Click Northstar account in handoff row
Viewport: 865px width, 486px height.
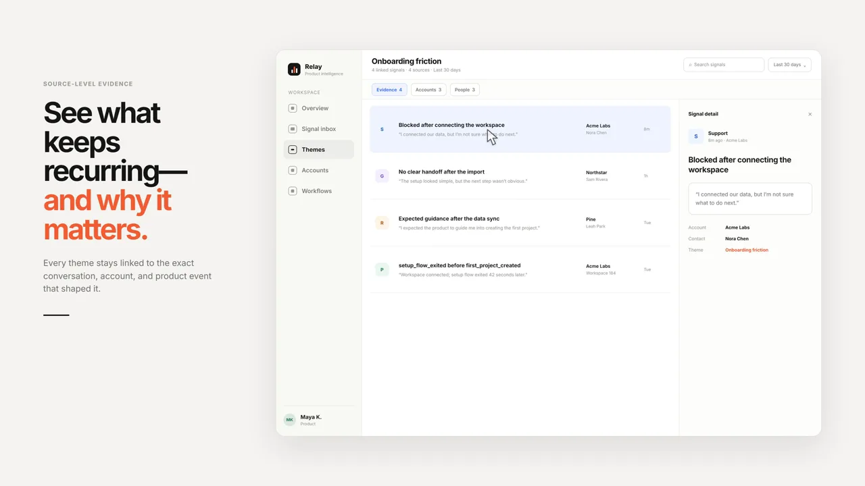597,173
